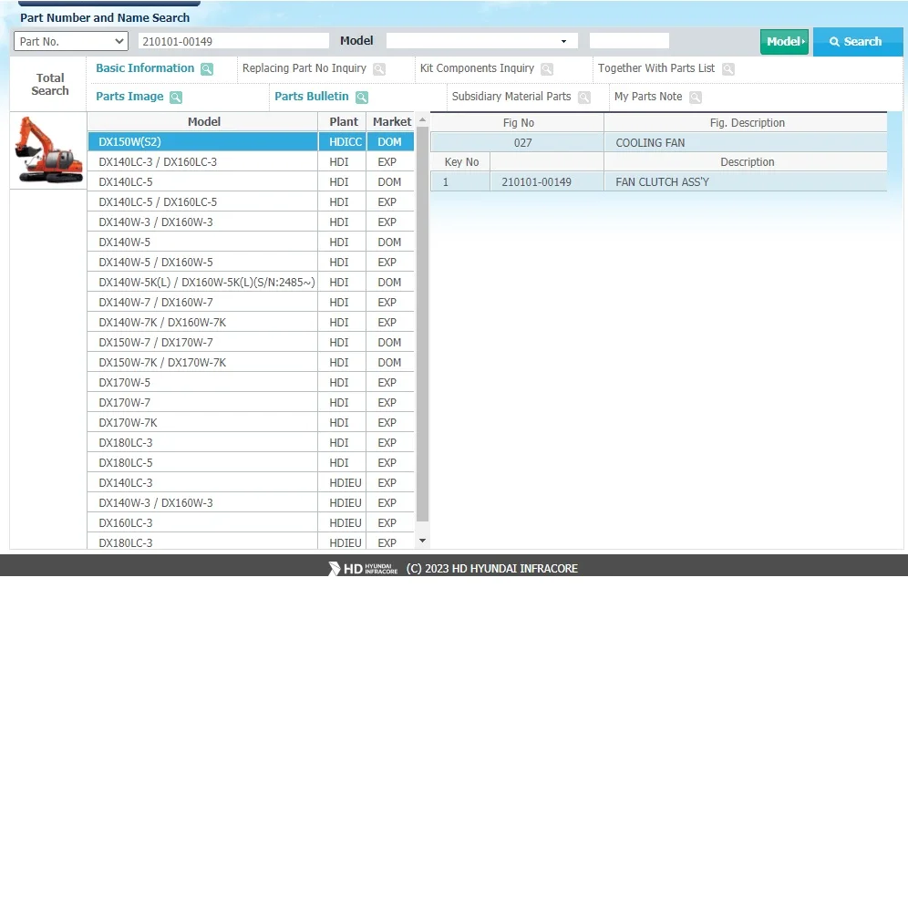The width and height of the screenshot is (908, 908).
Task: Open the Part No. search type dropdown
Action: click(70, 41)
